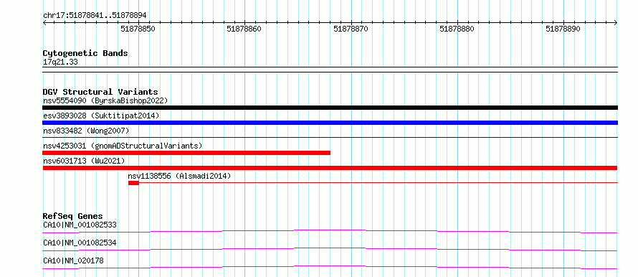Click the short red nsv4253031 bar

[x=186, y=153]
